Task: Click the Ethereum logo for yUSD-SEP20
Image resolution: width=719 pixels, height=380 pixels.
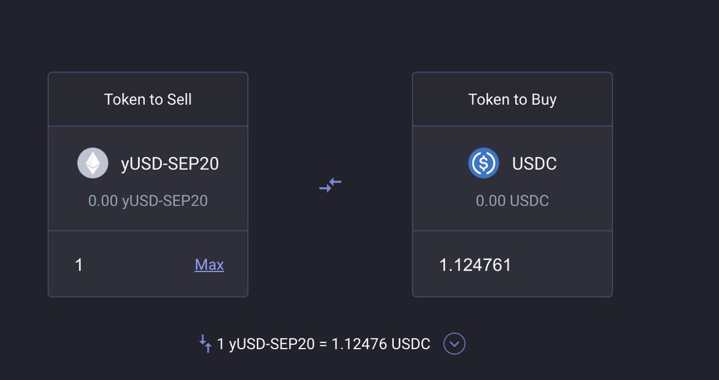Action: point(93,163)
